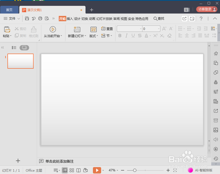
Task: Toggle Underline formatting
Action: 133,36
